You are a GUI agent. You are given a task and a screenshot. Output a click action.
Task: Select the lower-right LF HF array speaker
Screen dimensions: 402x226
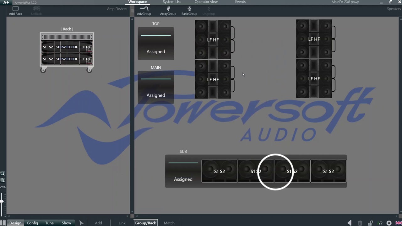click(x=314, y=78)
